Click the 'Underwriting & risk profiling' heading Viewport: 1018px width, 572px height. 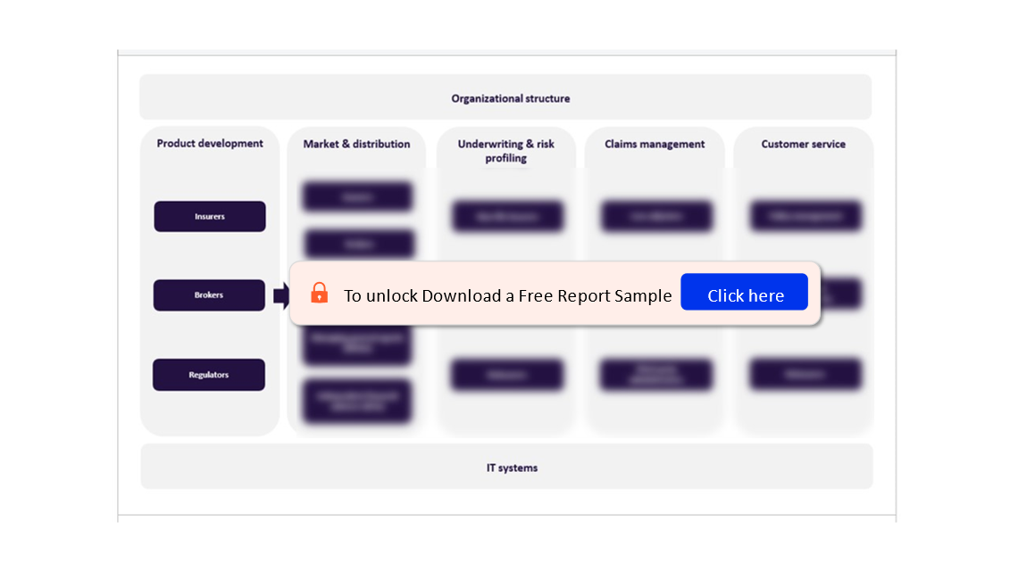coord(505,151)
